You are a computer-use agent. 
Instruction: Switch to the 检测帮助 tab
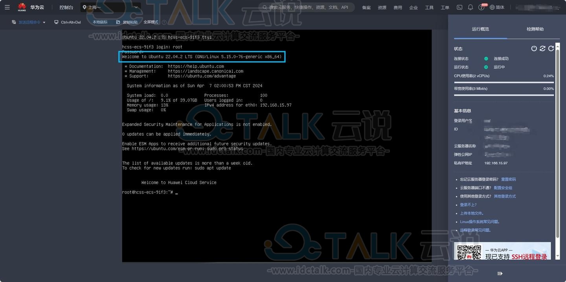point(535,29)
